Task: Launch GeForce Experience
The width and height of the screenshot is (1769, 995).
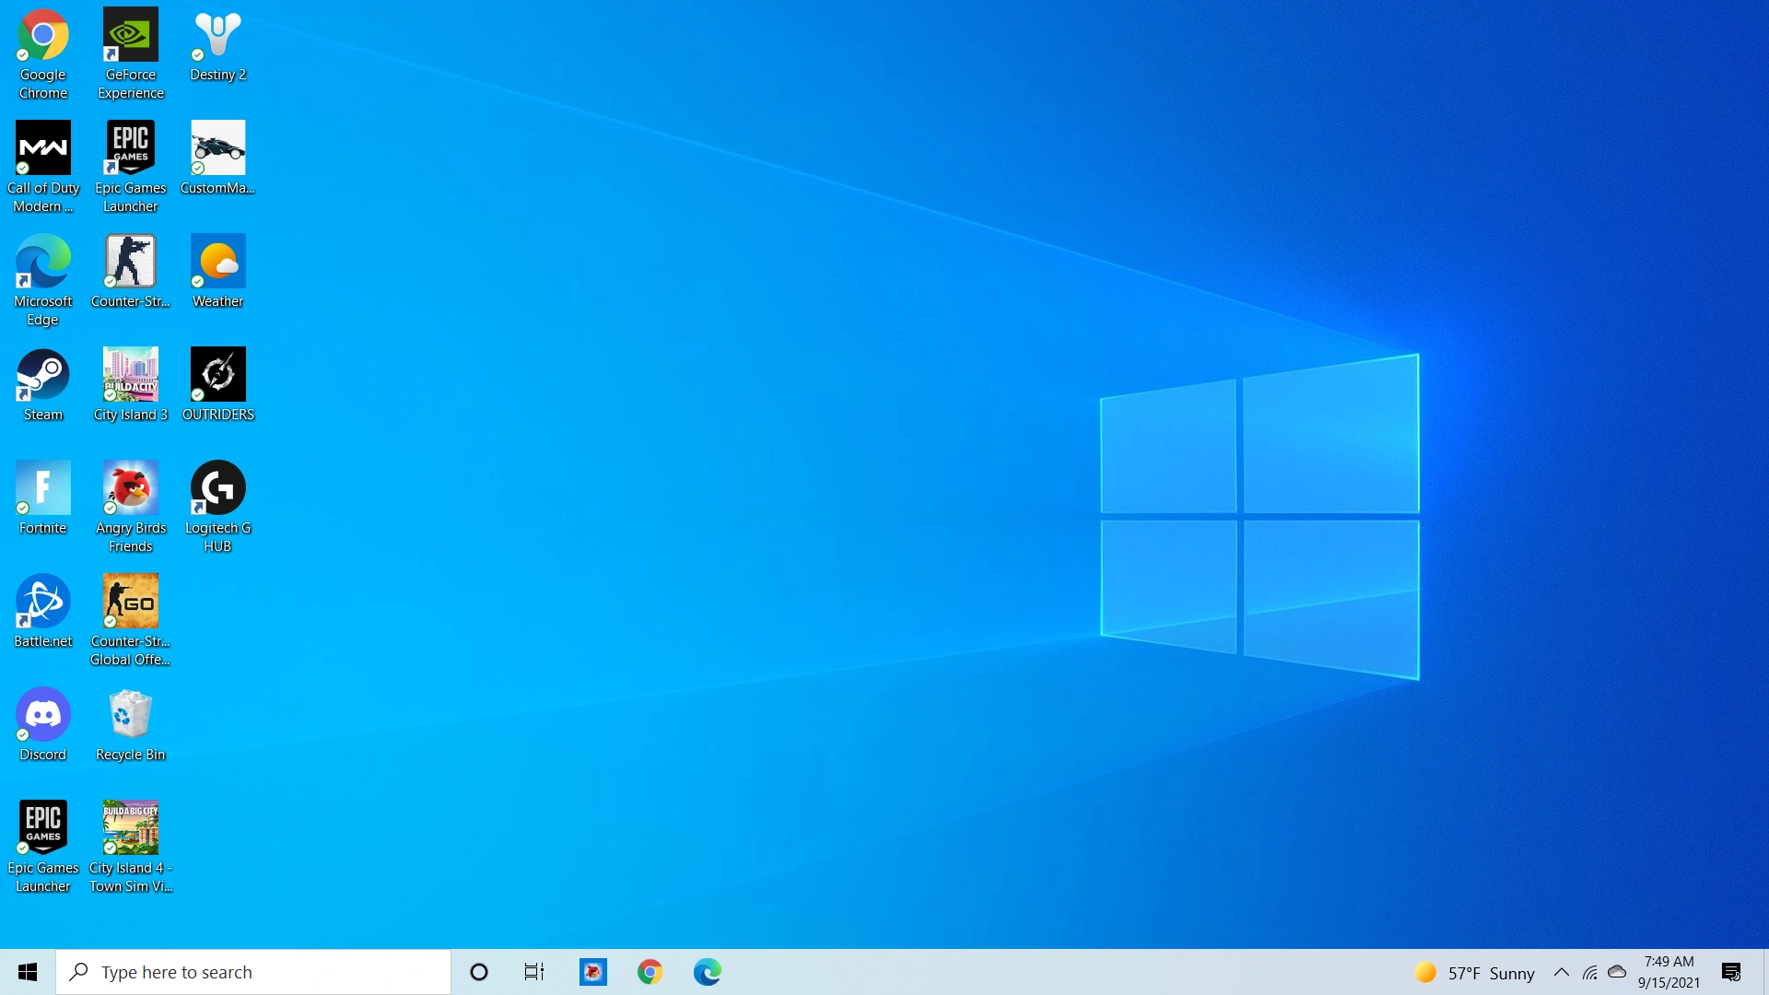Action: click(x=130, y=37)
